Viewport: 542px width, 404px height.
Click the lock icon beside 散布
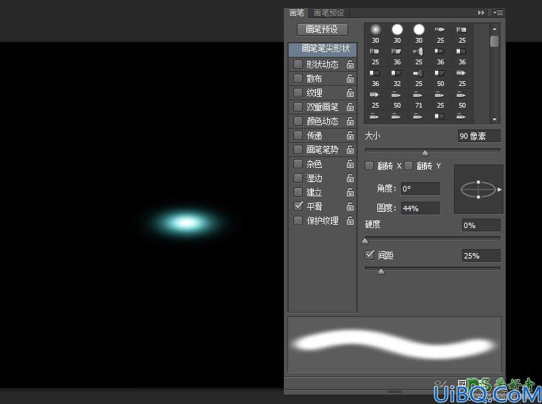pyautogui.click(x=350, y=78)
